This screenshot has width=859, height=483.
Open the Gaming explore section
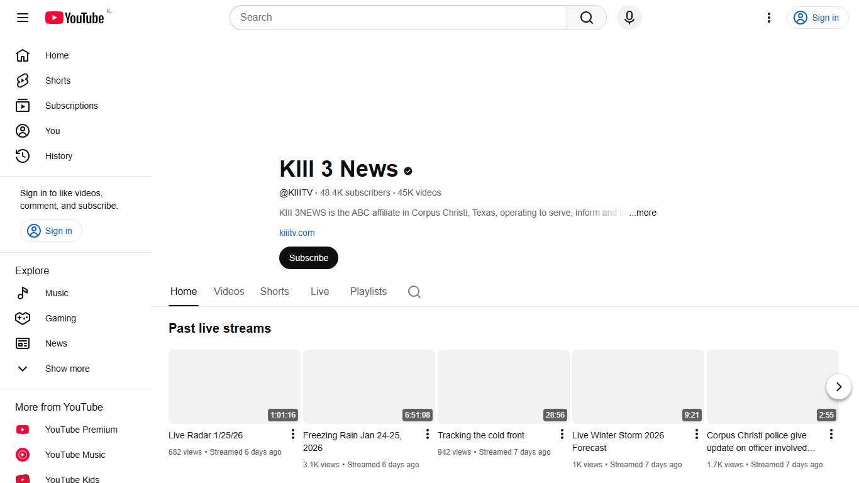[60, 318]
